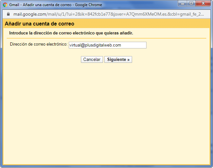Viewport: 213px width, 168px height.
Task: Click the word 'virtual' in the email field
Action: click(75, 45)
